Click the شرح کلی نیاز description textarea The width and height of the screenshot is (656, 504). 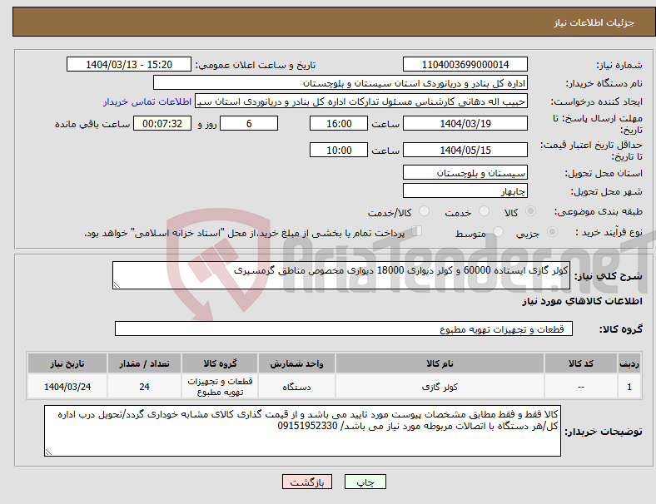coord(341,275)
